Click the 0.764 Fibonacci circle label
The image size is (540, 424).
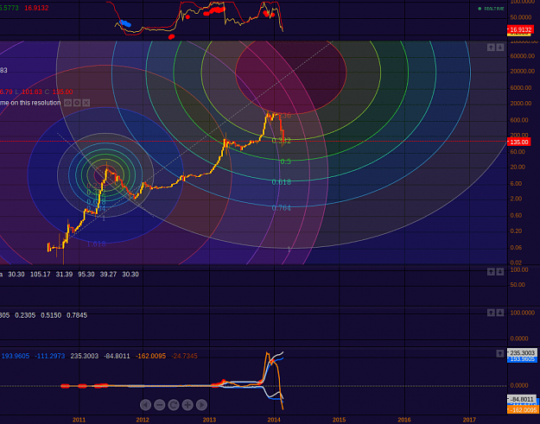click(282, 208)
